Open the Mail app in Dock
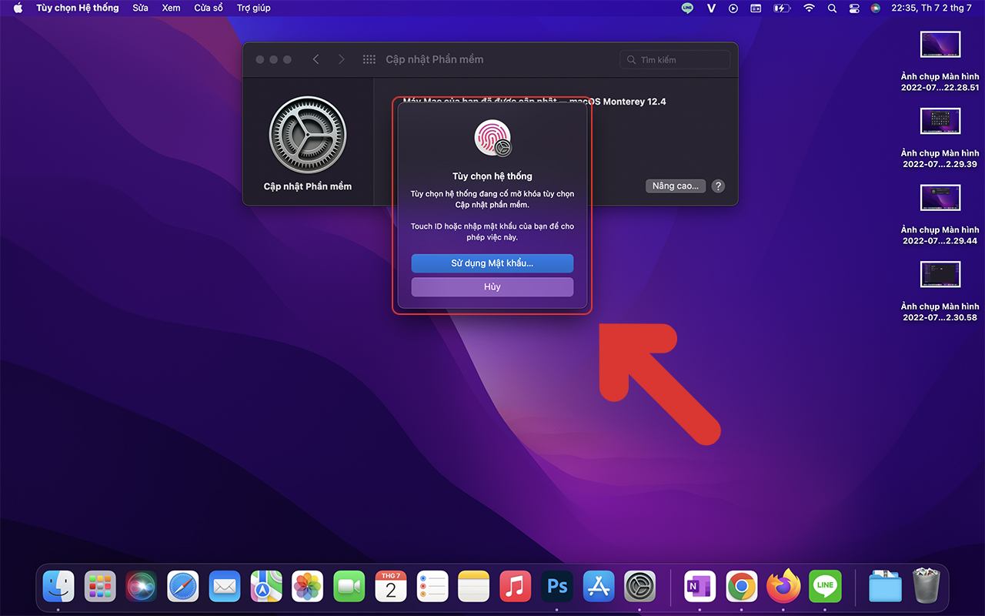This screenshot has height=616, width=985. pos(225,587)
